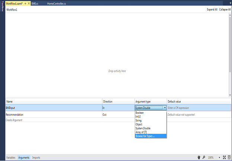Click the Default value column header
Screen dimensions: 232x161
tap(199, 101)
